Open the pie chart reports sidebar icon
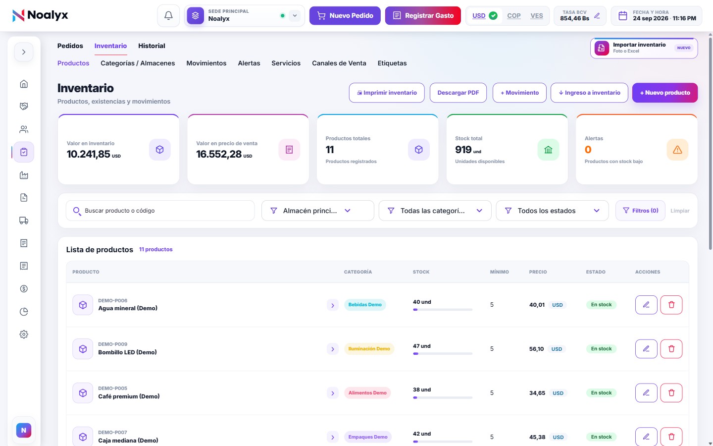This screenshot has width=713, height=446. (24, 312)
